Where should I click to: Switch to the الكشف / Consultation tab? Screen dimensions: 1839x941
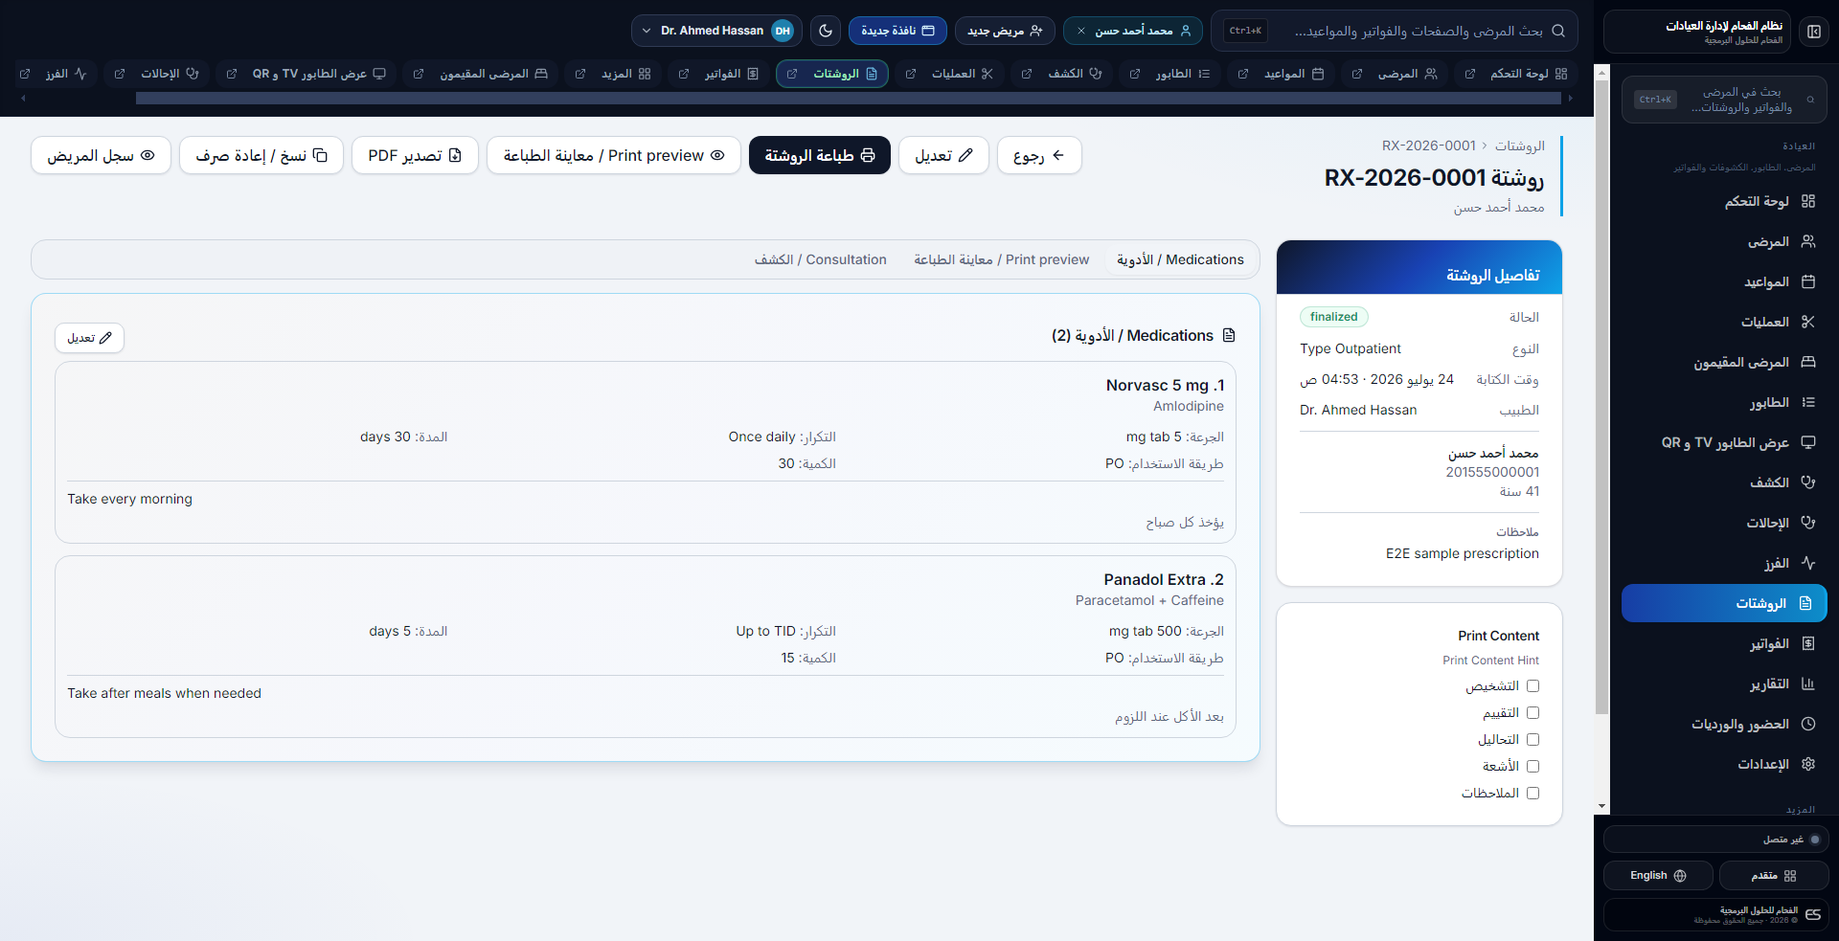pos(821,260)
